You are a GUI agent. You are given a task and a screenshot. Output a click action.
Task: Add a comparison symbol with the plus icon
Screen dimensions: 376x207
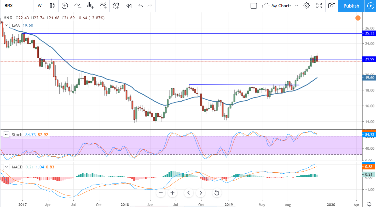(65, 6)
